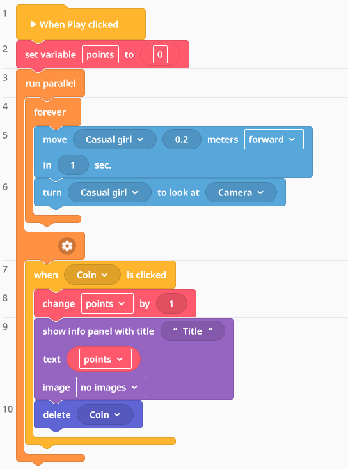The height and width of the screenshot is (470, 348).
Task: Open the points dropdown in info panel text
Action: coord(105,359)
